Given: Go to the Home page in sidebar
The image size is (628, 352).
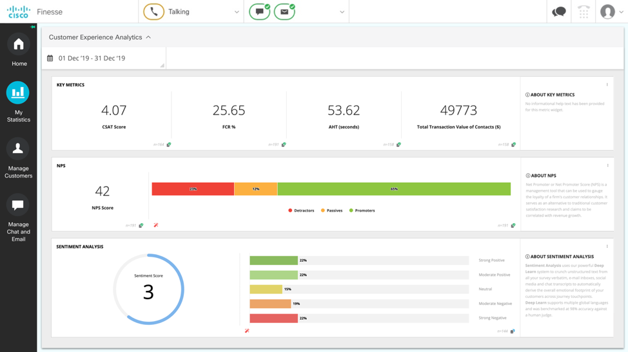Looking at the screenshot, I should pyautogui.click(x=19, y=51).
